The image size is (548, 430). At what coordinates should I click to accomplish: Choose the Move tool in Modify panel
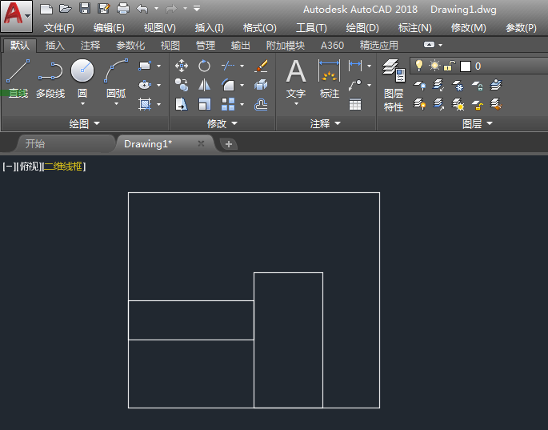[182, 66]
